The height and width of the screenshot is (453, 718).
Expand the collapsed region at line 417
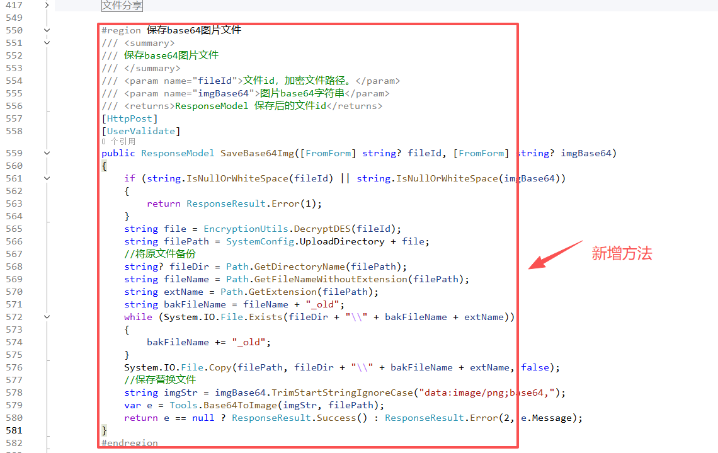pos(47,6)
